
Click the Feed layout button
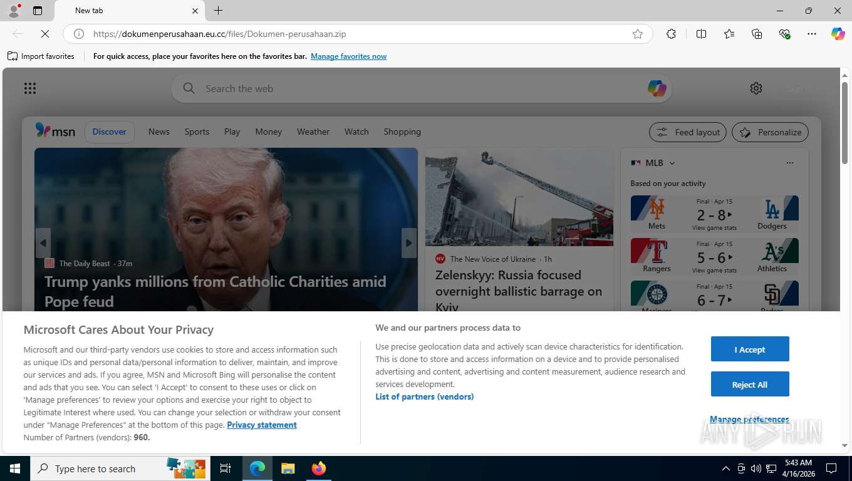688,132
